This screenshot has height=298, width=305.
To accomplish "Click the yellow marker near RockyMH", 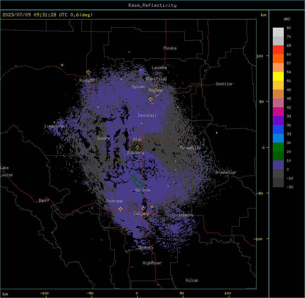I will point(88,72).
